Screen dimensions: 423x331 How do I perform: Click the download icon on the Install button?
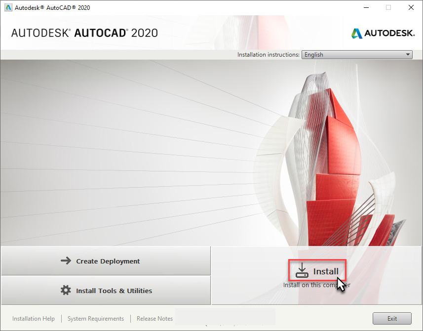[x=301, y=271]
